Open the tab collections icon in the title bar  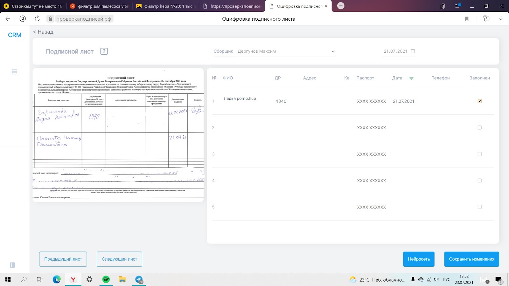click(x=443, y=6)
